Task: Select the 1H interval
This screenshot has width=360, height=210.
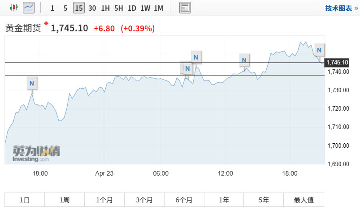Action: [x=105, y=8]
